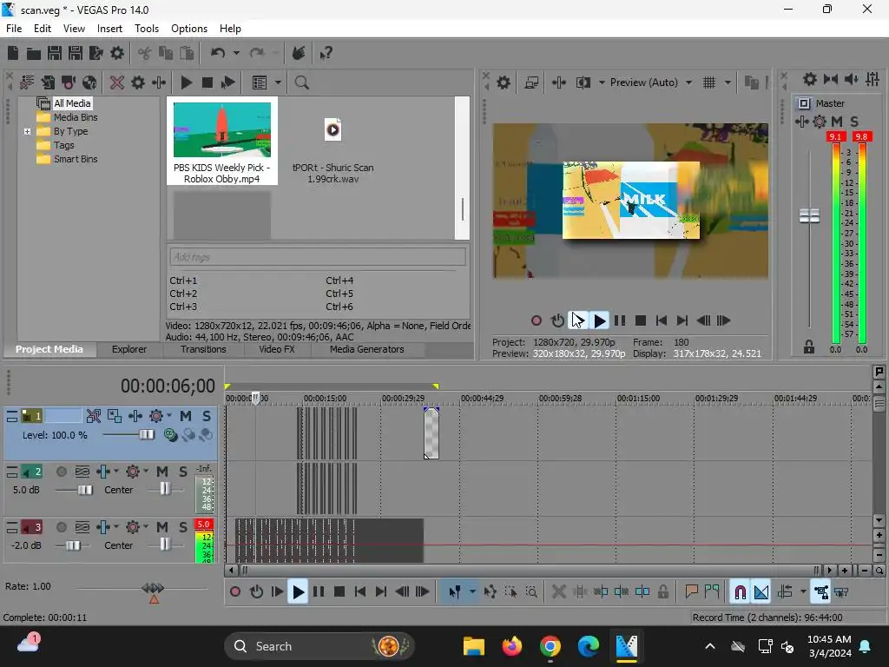
Task: Open Firefox from taskbar
Action: point(511,646)
